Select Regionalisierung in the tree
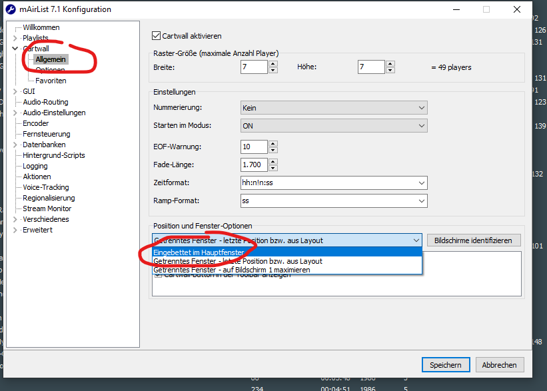 (49, 198)
